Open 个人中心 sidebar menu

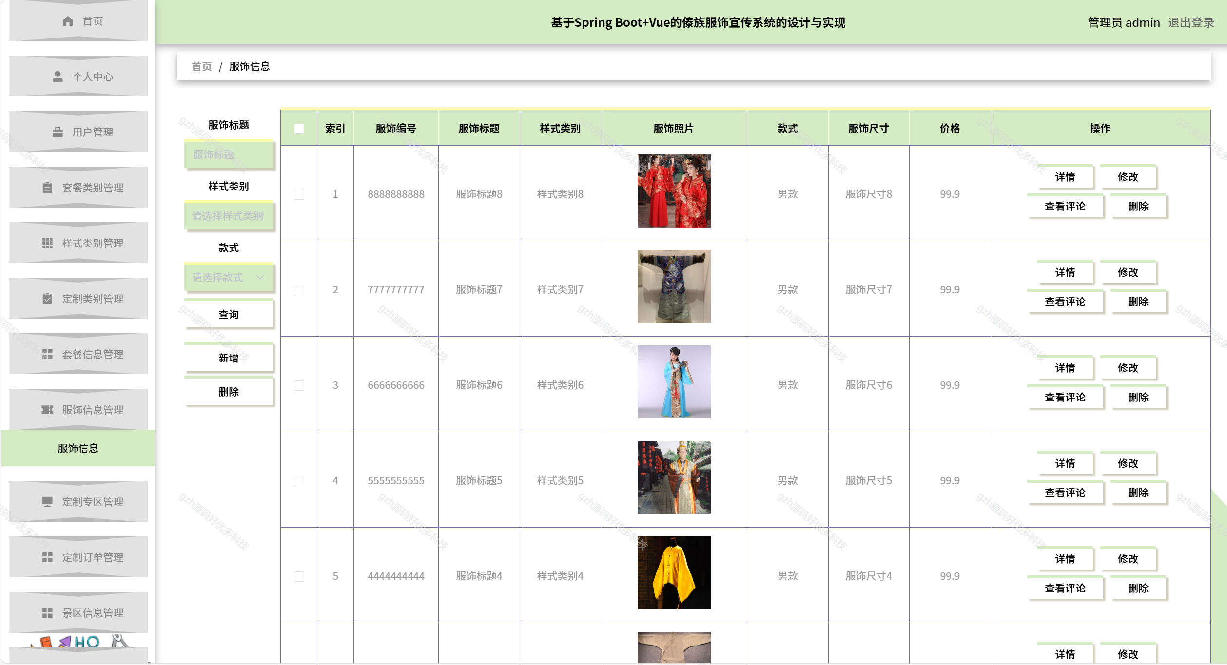78,76
